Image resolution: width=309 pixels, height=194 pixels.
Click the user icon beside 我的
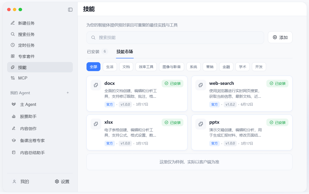[14, 182]
